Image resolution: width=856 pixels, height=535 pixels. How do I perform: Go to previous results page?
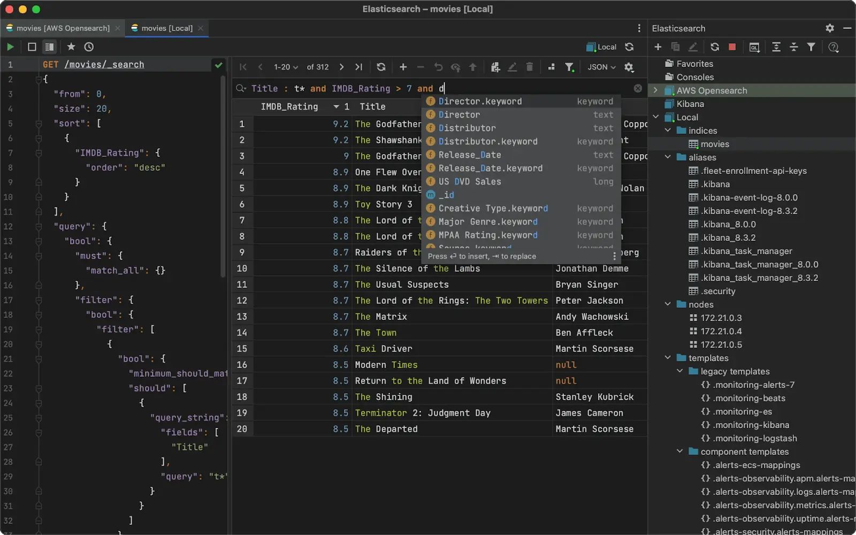(261, 67)
